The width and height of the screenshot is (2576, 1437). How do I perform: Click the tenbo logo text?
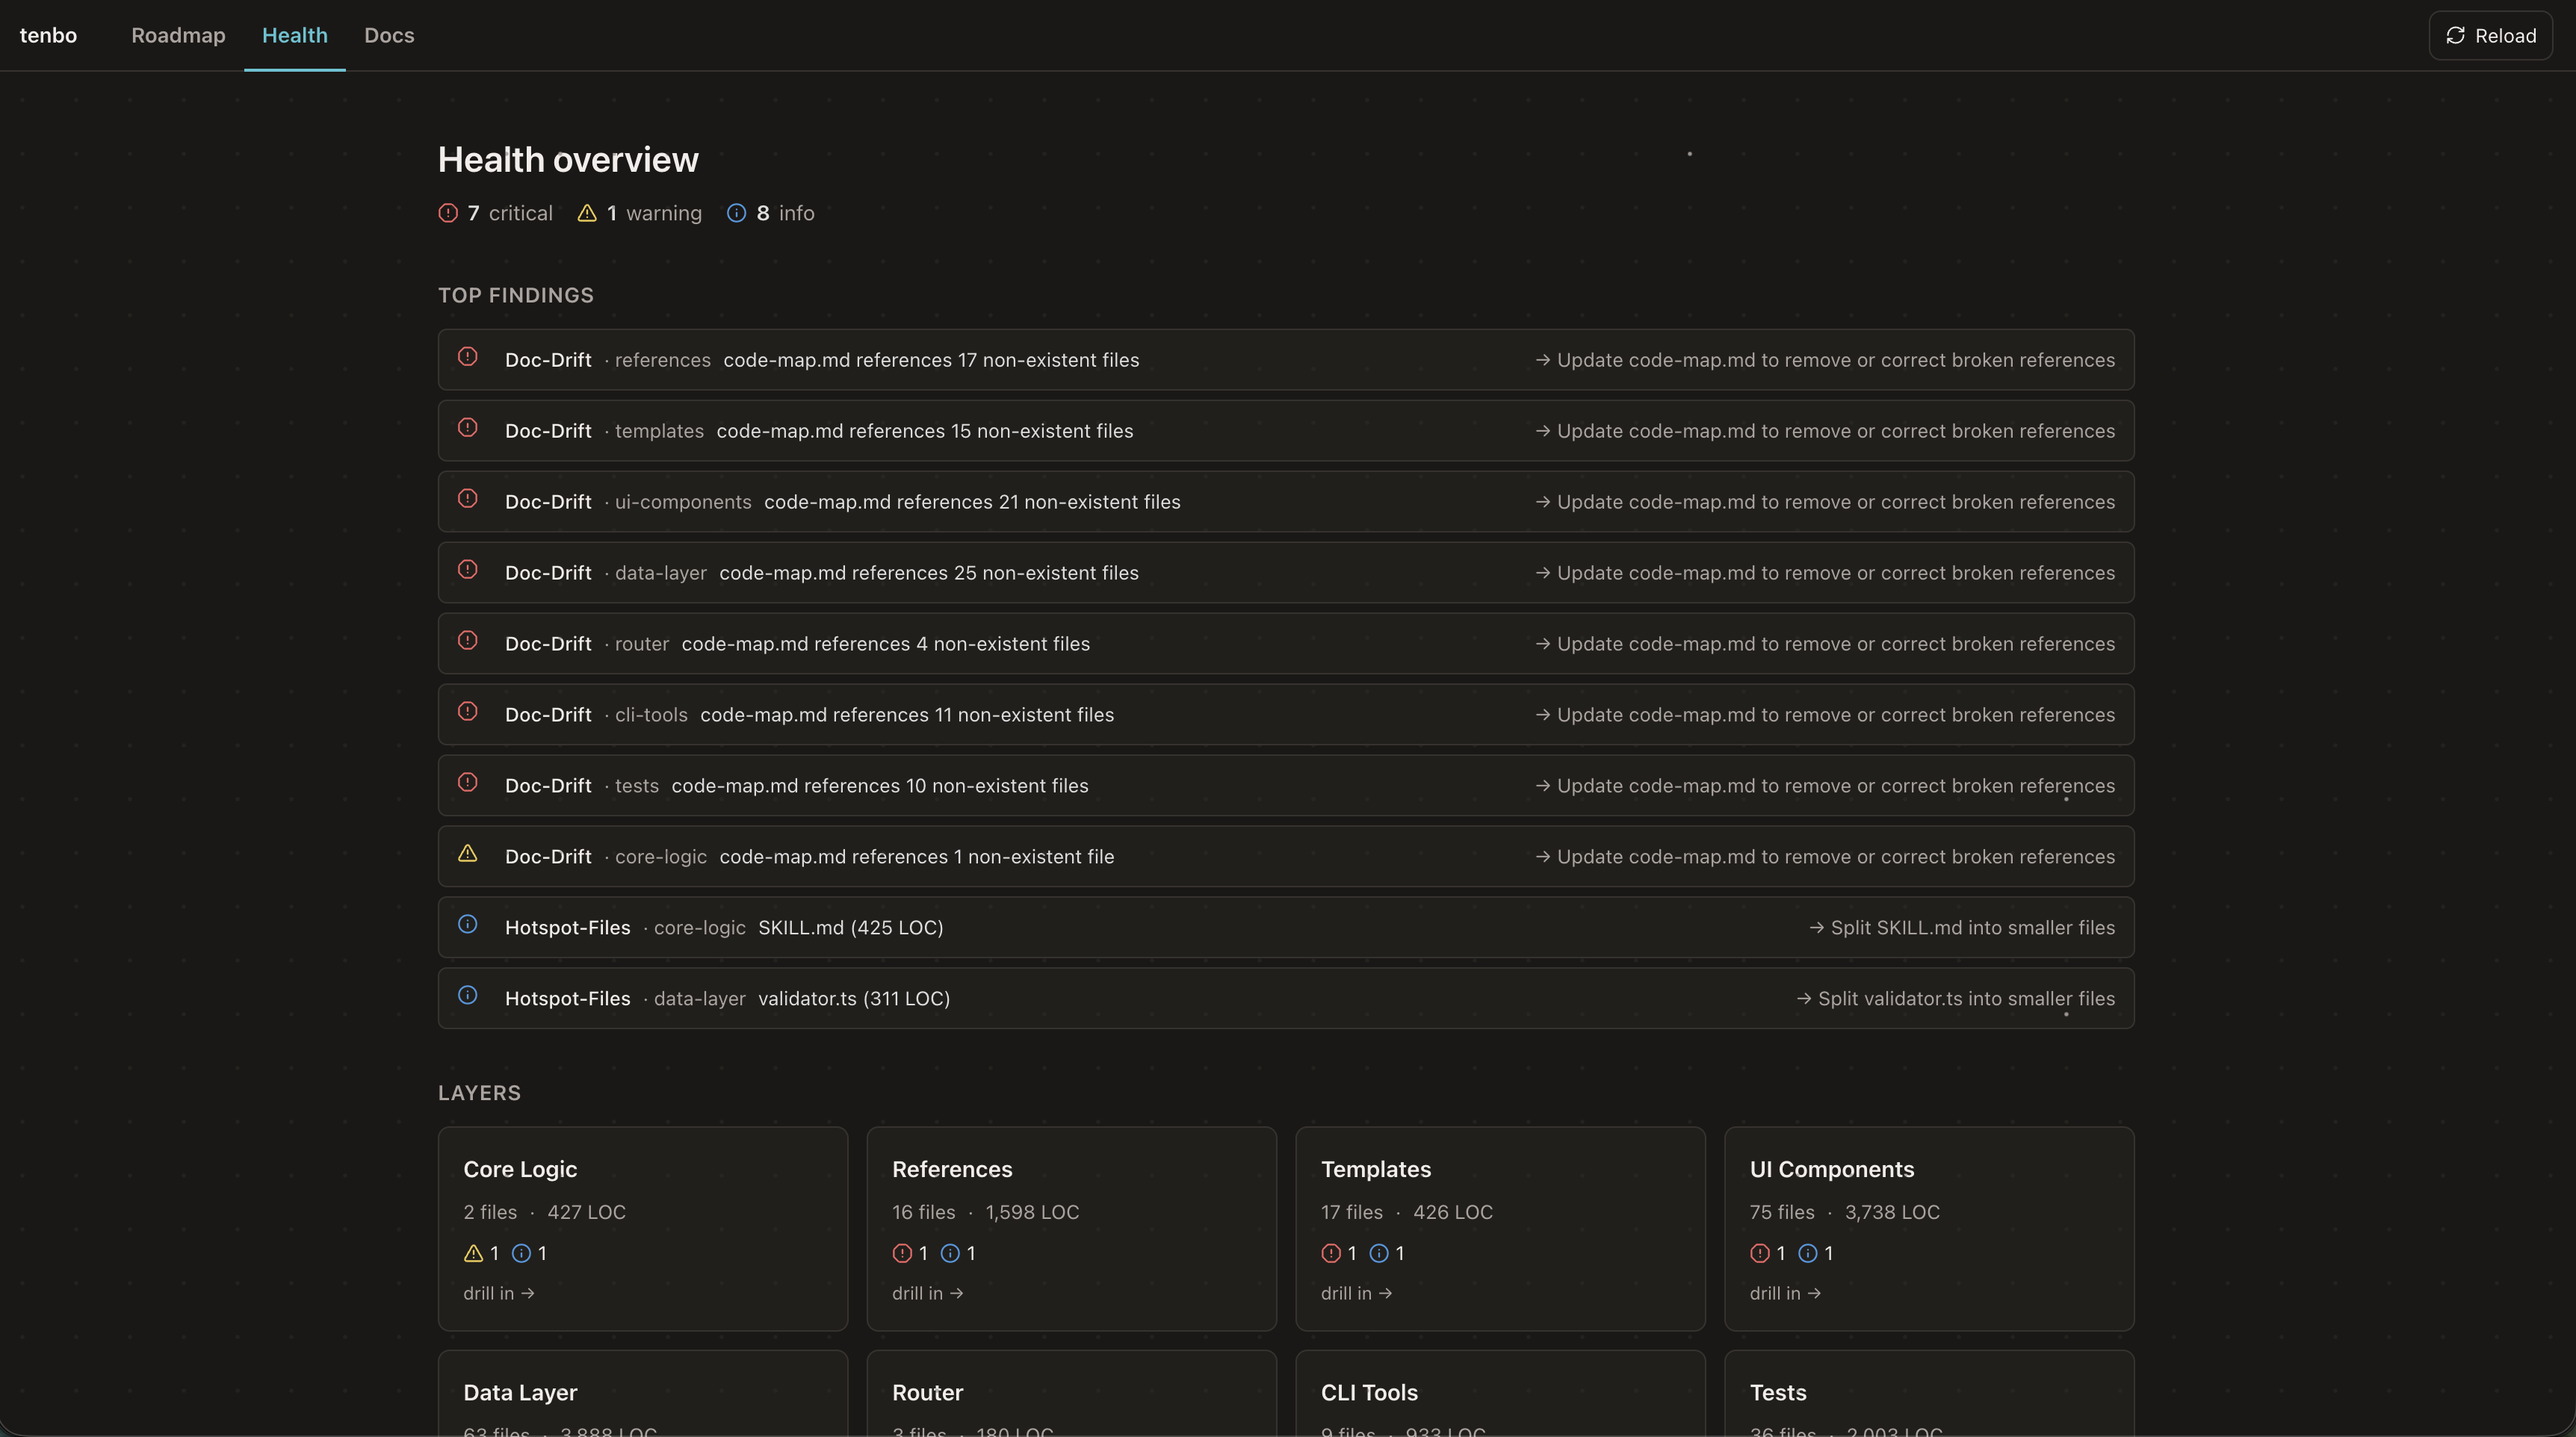tap(48, 36)
